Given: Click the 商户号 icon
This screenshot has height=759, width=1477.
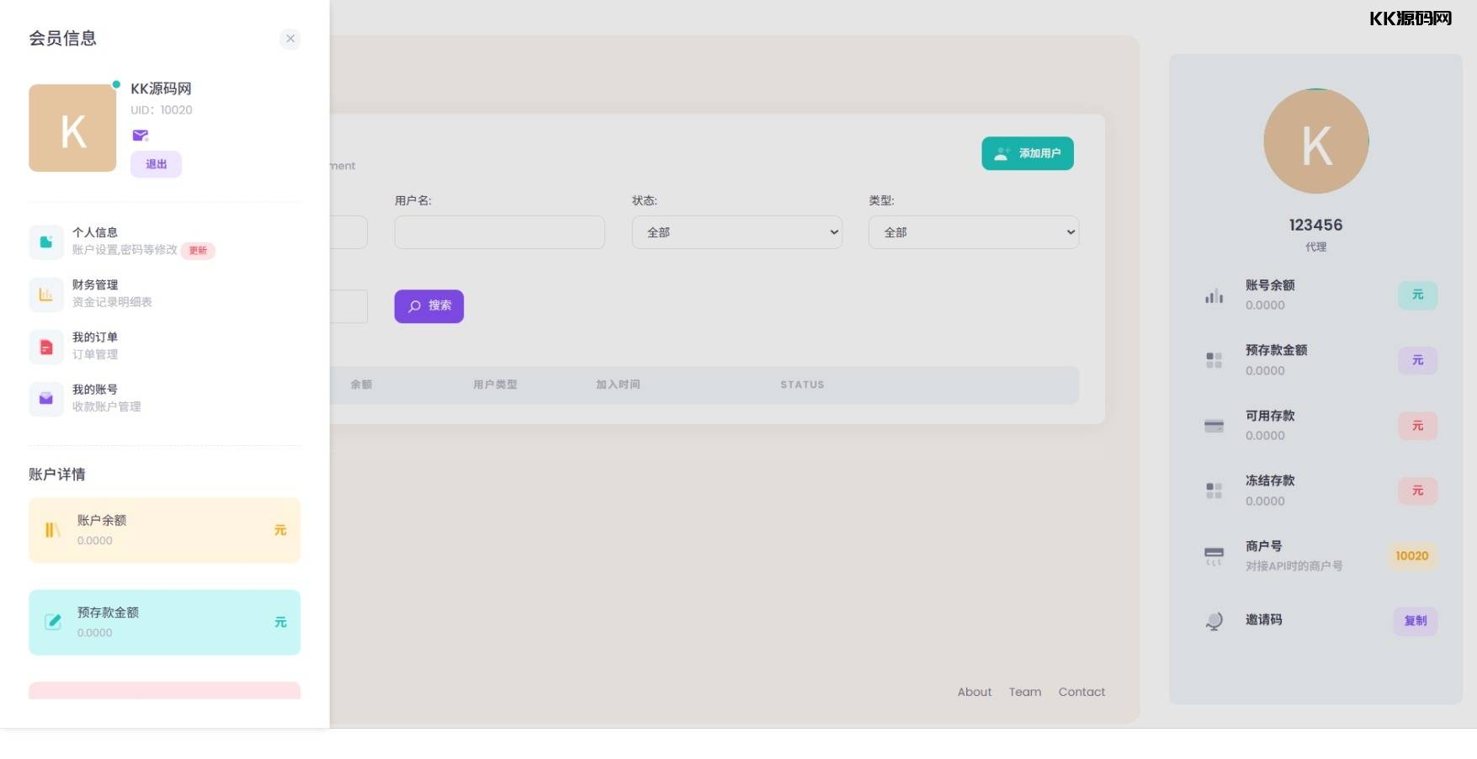Looking at the screenshot, I should 1214,556.
